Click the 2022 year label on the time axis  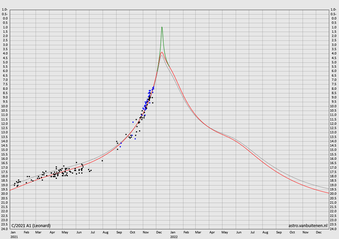pyautogui.click(x=174, y=237)
